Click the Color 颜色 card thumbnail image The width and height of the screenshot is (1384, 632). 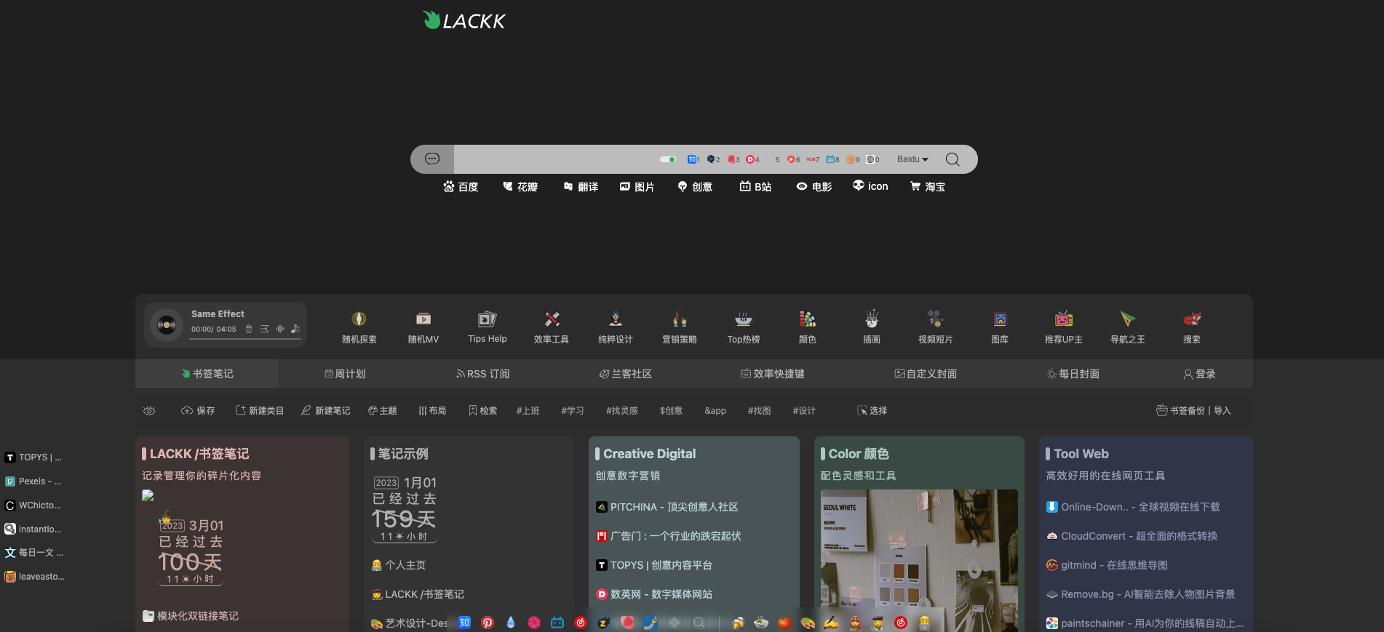919,560
